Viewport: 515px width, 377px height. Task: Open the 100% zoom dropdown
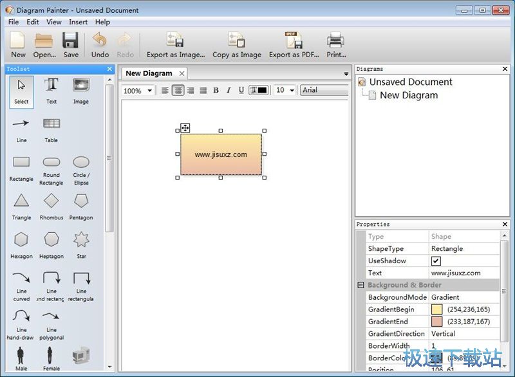coord(149,91)
